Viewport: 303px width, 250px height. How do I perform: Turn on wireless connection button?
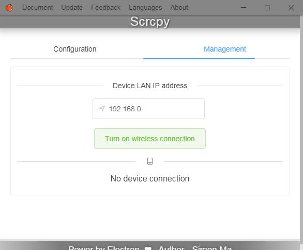pos(150,139)
